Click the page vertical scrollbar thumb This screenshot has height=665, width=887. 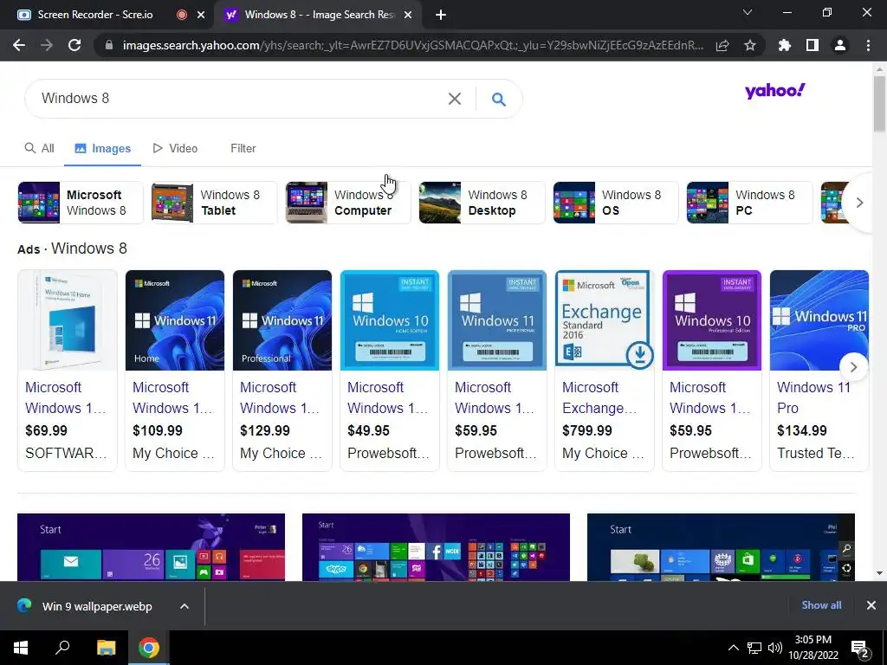point(879,105)
